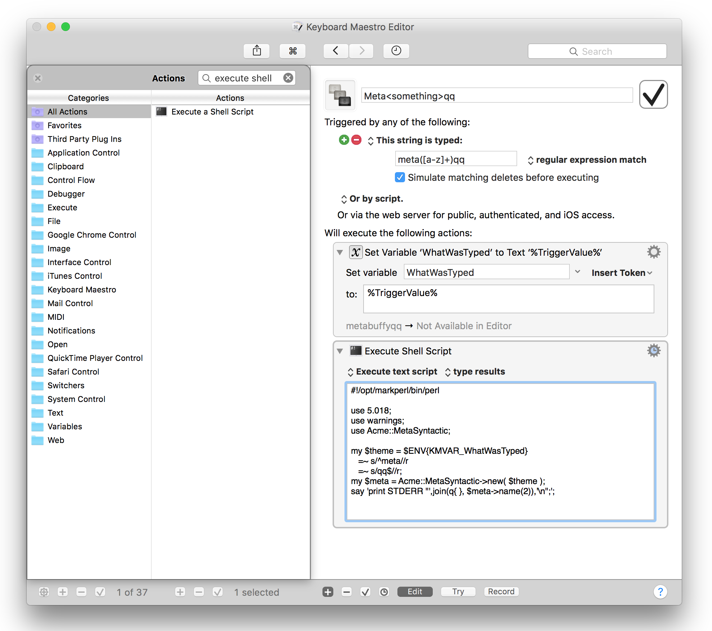Screen dimensions: 712x631
Task: Click the clock icon next to Edit button
Action: tap(384, 592)
